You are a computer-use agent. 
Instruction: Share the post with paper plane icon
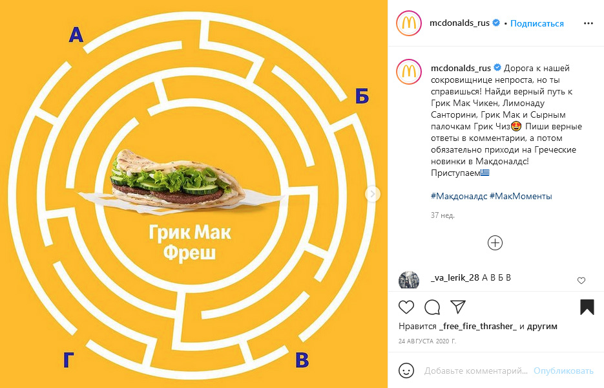point(458,307)
